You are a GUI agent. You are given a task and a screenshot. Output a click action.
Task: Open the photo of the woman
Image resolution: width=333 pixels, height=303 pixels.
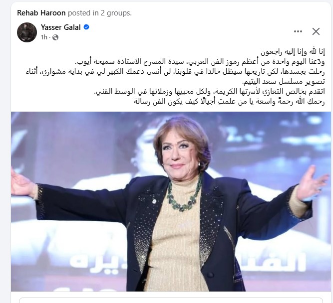171,201
